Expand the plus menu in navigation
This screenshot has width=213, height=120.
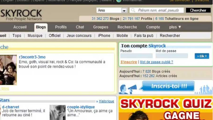pos(175,27)
